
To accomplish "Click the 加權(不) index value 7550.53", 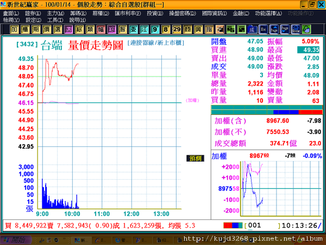I will (278, 132).
